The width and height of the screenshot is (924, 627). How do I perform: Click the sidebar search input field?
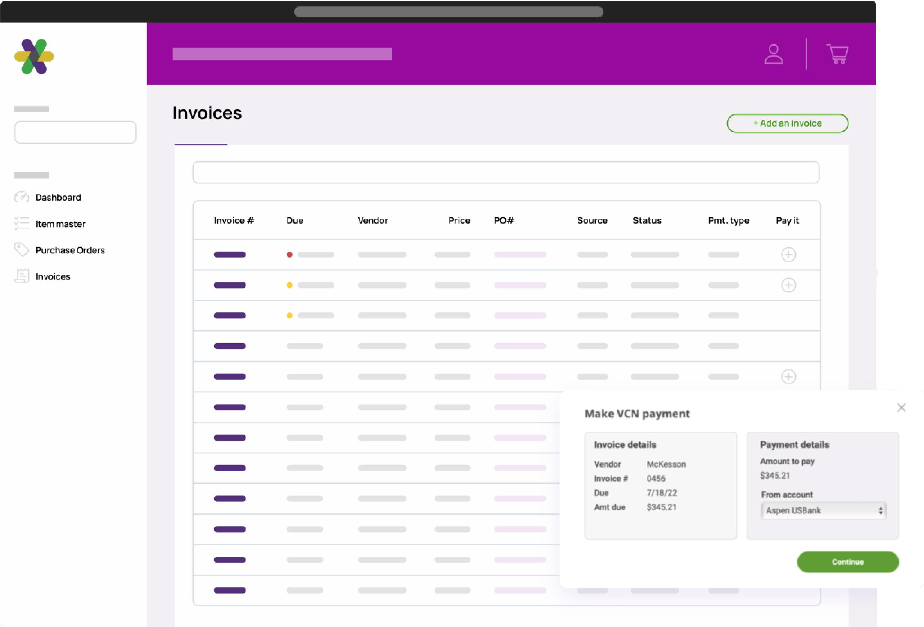76,132
